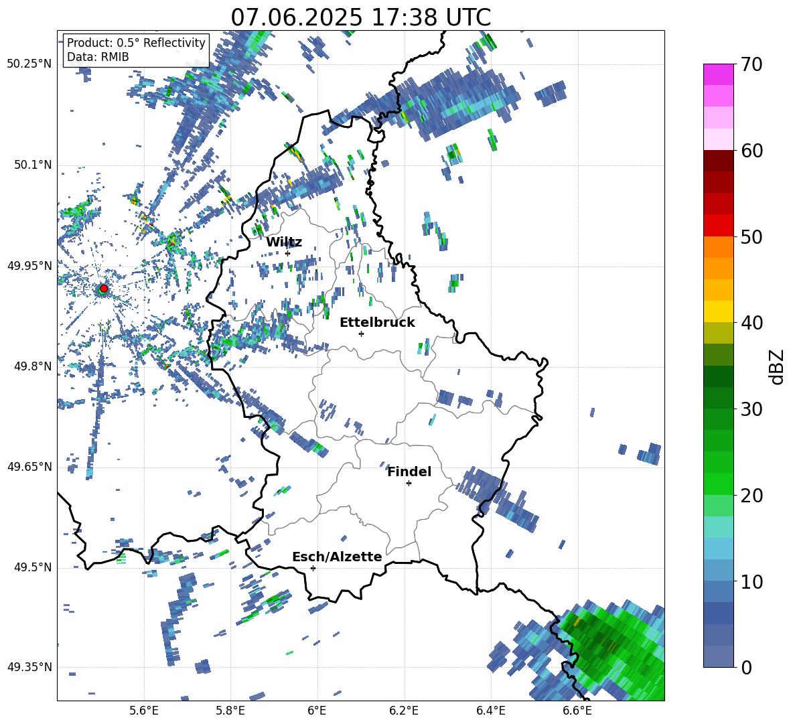Click the 20 value on colorbar
793x724 pixels.
tap(751, 496)
